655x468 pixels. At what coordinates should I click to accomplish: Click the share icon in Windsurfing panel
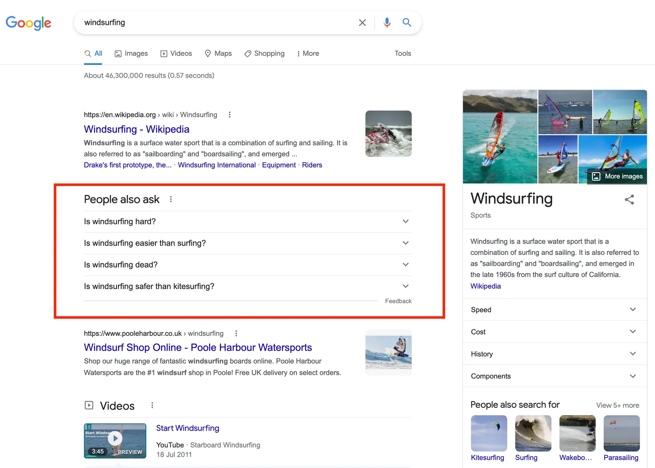pyautogui.click(x=629, y=199)
